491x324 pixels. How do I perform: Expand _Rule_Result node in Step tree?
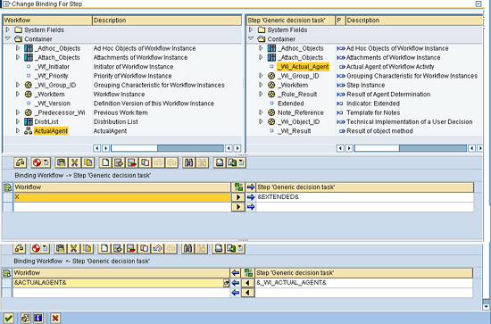tap(261, 94)
